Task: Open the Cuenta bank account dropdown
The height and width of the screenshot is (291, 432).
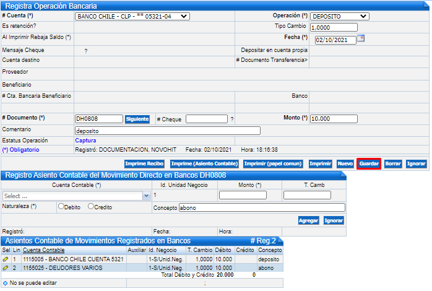Action: (x=132, y=17)
